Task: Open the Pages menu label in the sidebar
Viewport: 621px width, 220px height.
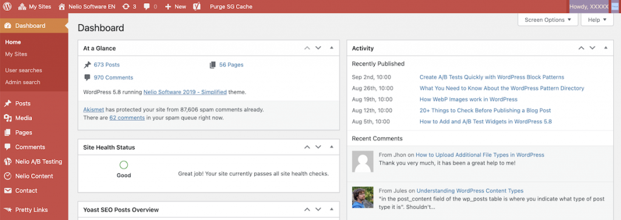Action: [24, 133]
